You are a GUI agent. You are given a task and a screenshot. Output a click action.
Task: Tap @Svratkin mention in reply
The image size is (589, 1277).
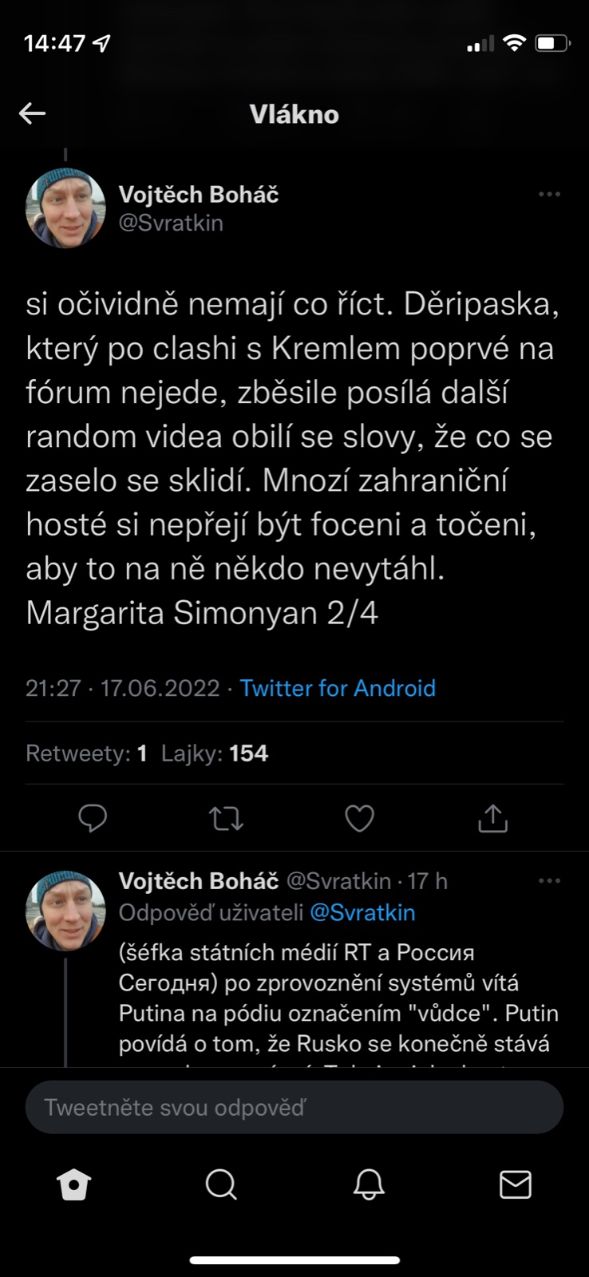click(x=362, y=912)
